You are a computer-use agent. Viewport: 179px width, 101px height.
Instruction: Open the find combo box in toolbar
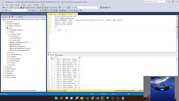click(x=88, y=8)
